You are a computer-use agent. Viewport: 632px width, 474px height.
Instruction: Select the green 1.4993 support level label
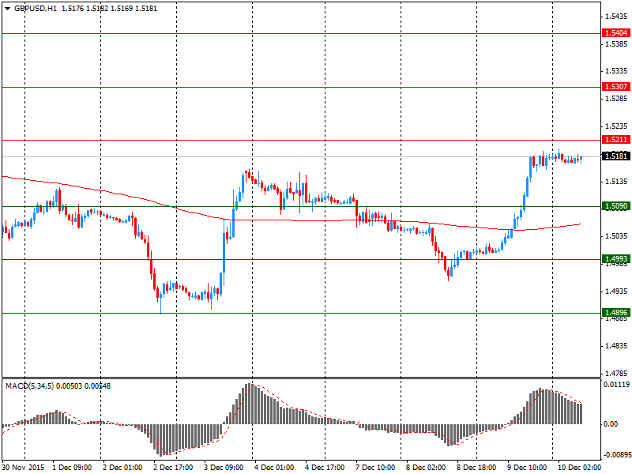pyautogui.click(x=616, y=259)
